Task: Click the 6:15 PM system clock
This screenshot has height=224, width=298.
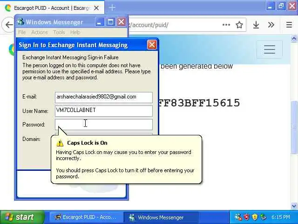Action: pyautogui.click(x=281, y=217)
